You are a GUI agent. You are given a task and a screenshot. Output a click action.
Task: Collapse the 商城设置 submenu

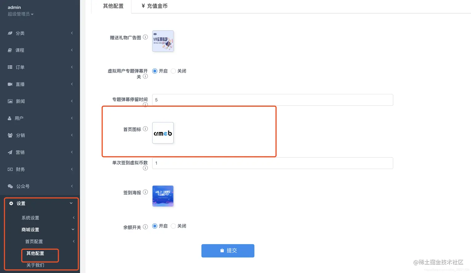pos(30,229)
